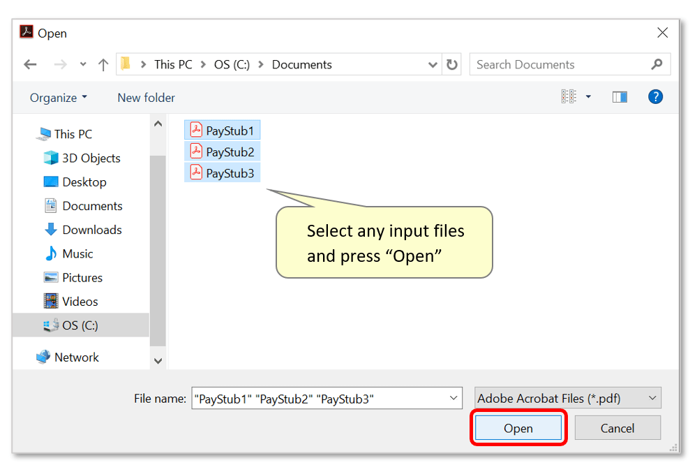Screen dimensions: 697x472
Task: Go to Desktop in navigation pane
Action: tap(75, 182)
